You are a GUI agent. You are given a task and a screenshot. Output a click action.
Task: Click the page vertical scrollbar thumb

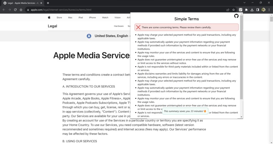[x=271, y=19]
